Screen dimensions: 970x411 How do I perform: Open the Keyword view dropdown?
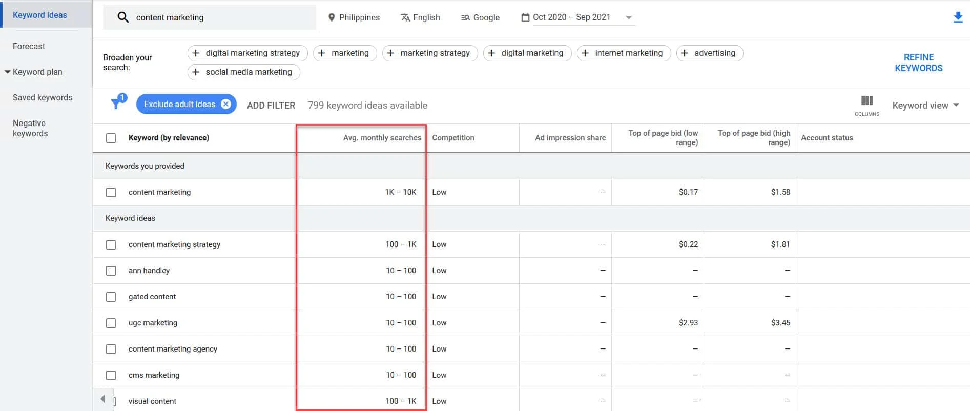(925, 105)
